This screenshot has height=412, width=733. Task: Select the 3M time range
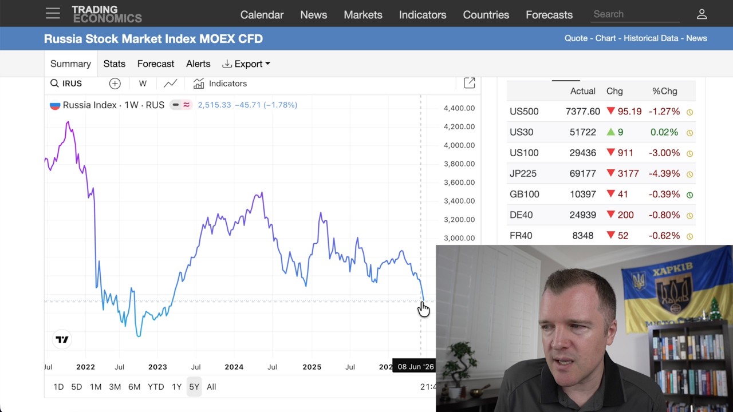(x=115, y=387)
